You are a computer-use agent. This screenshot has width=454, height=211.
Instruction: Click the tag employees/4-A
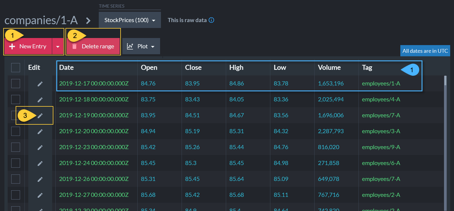[x=381, y=99]
